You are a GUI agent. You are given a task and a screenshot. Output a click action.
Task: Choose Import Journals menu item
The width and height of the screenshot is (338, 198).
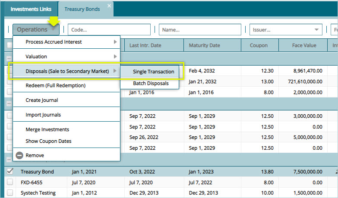pyautogui.click(x=66, y=115)
